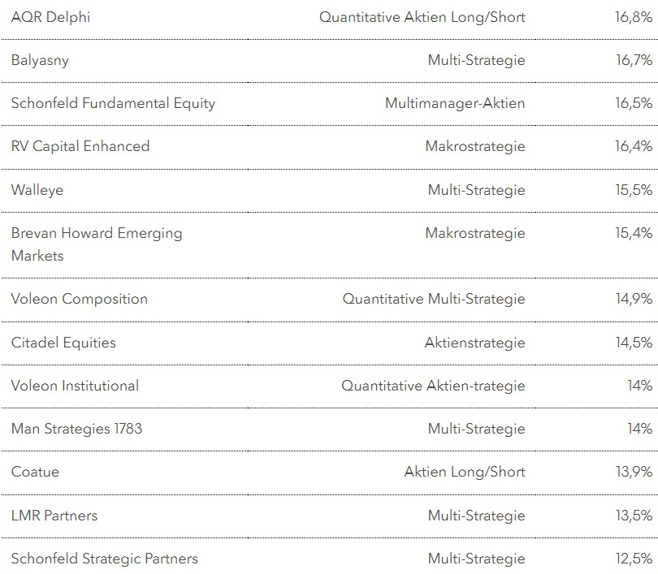The width and height of the screenshot is (658, 574).
Task: Click Quantitative Aktien Long/Short strategy label
Action: [x=422, y=17]
